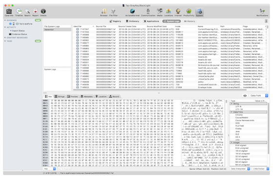
Task: Switch to the Record viewer tab
Action: 114,96
